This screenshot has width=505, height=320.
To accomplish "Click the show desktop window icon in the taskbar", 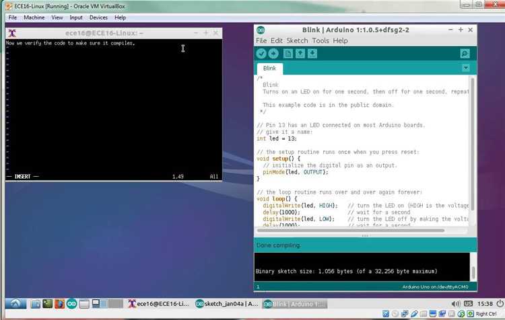I will coord(84,304).
